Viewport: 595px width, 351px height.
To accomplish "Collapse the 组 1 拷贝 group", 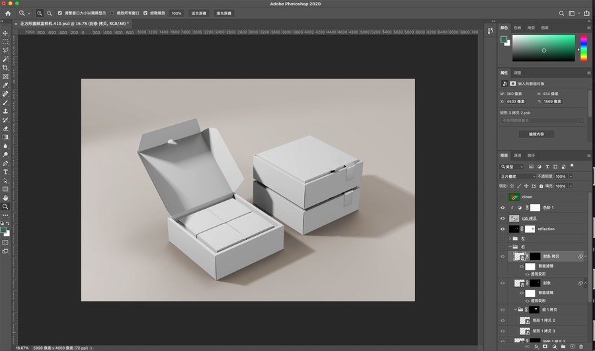I will [515, 309].
